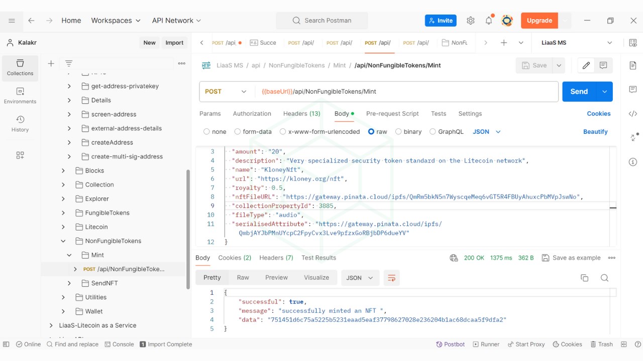
Task: Open the Trash in the status bar
Action: click(x=601, y=344)
